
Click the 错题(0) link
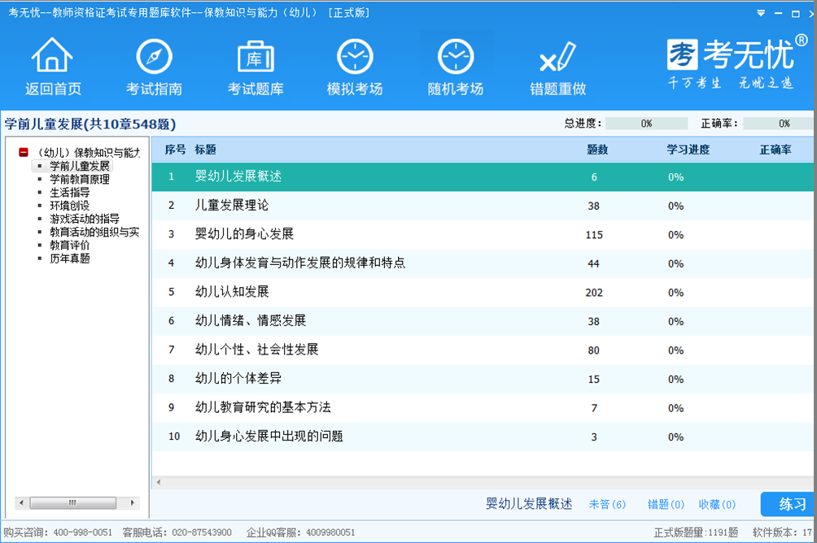click(666, 505)
